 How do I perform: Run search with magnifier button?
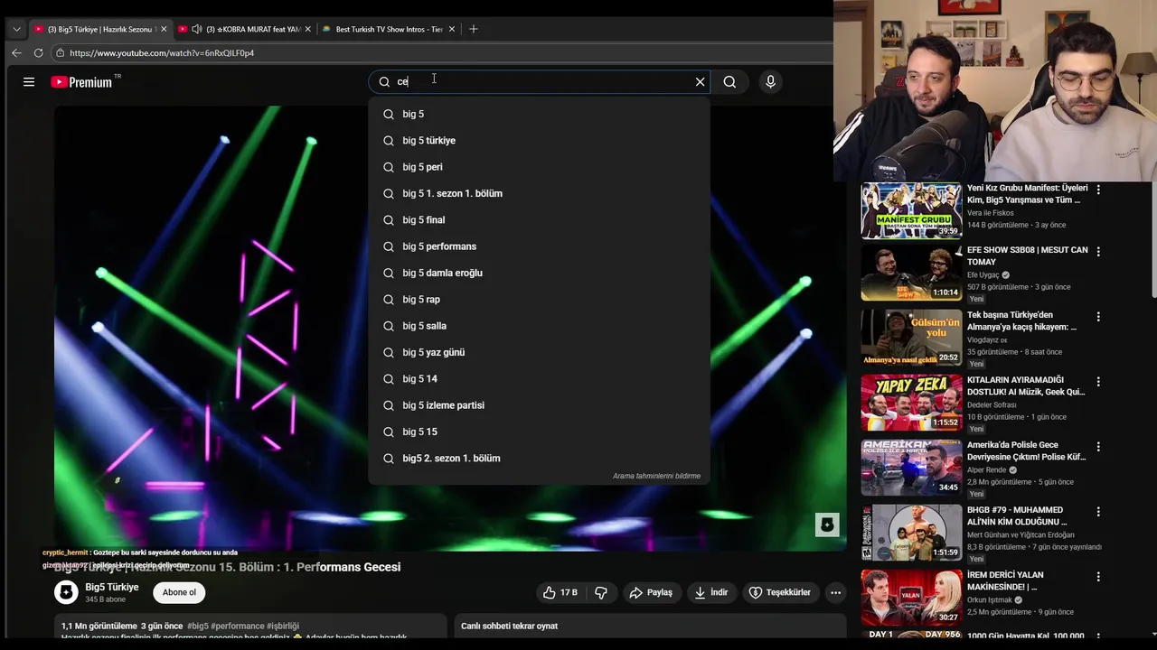(729, 82)
